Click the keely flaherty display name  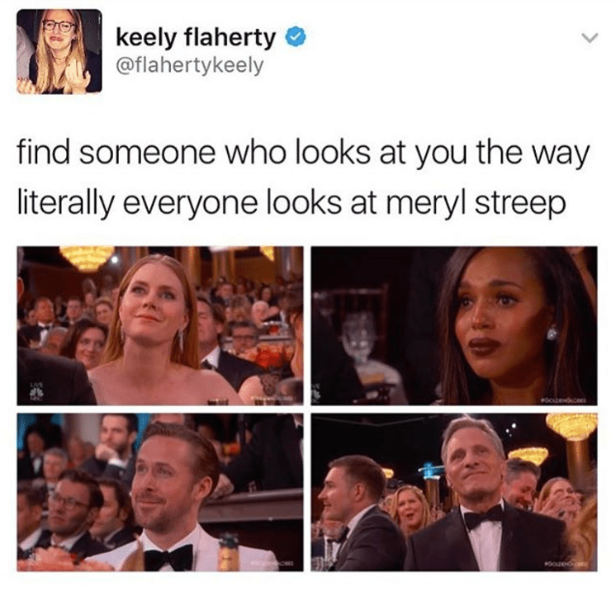pyautogui.click(x=195, y=39)
